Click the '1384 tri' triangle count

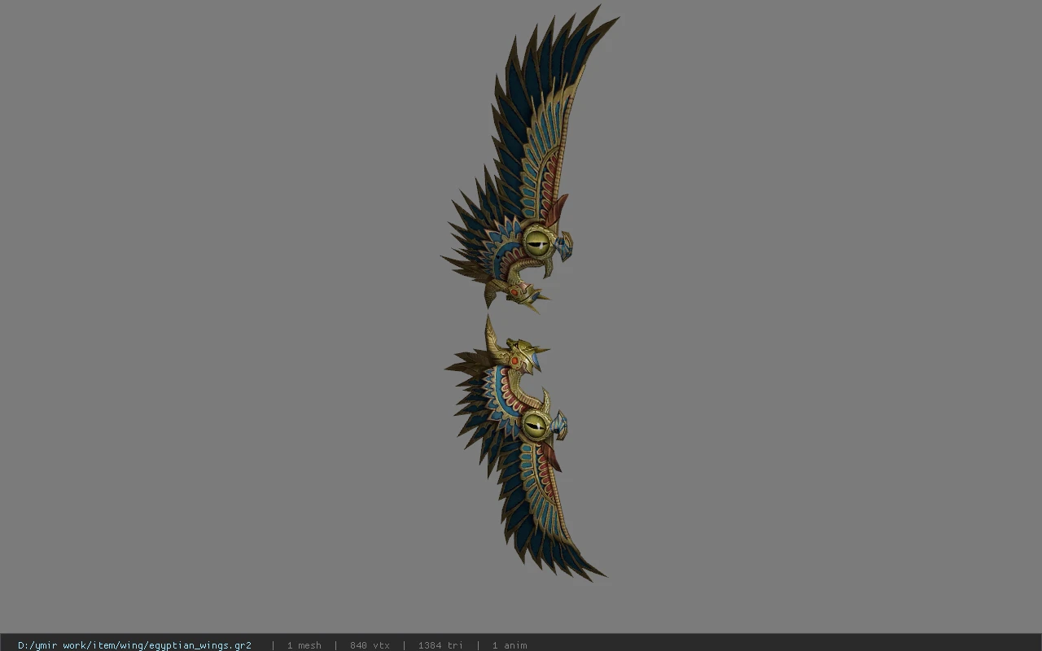440,645
